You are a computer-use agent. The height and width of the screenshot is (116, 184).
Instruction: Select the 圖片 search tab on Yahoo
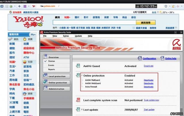click(x=77, y=17)
